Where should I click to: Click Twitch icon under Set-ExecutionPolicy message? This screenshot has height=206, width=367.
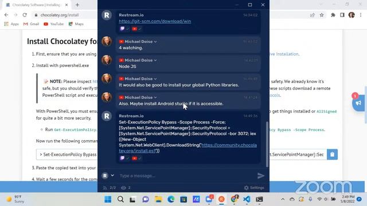click(x=122, y=158)
